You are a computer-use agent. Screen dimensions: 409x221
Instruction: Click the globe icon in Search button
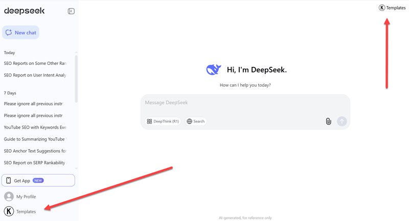click(189, 121)
